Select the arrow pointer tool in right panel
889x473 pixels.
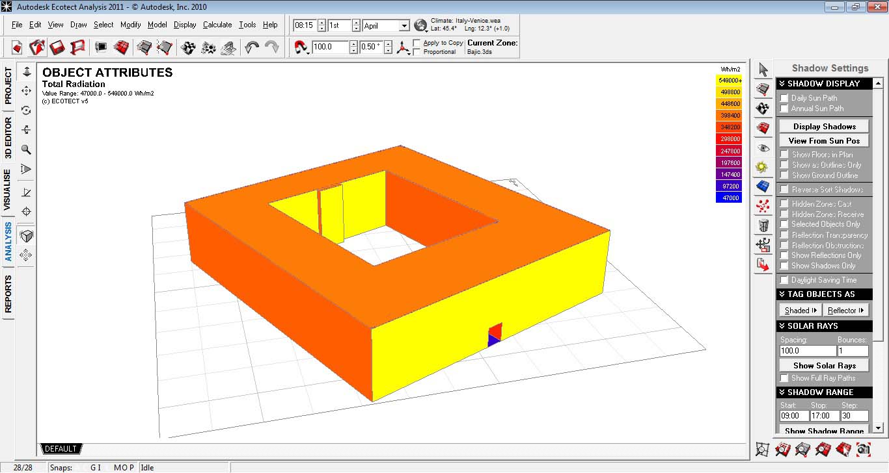point(763,70)
